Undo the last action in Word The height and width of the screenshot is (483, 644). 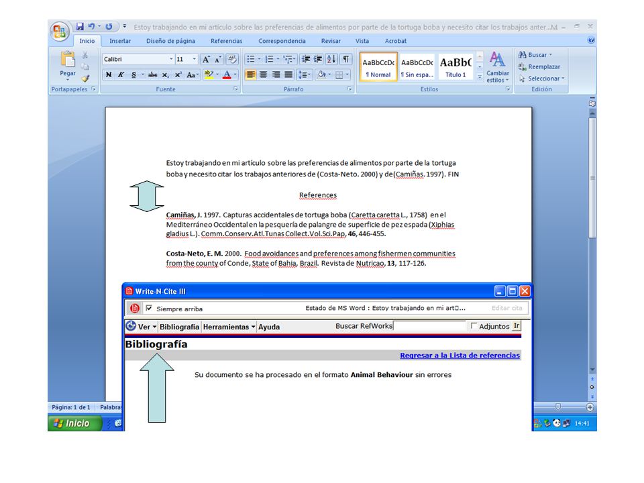click(92, 27)
